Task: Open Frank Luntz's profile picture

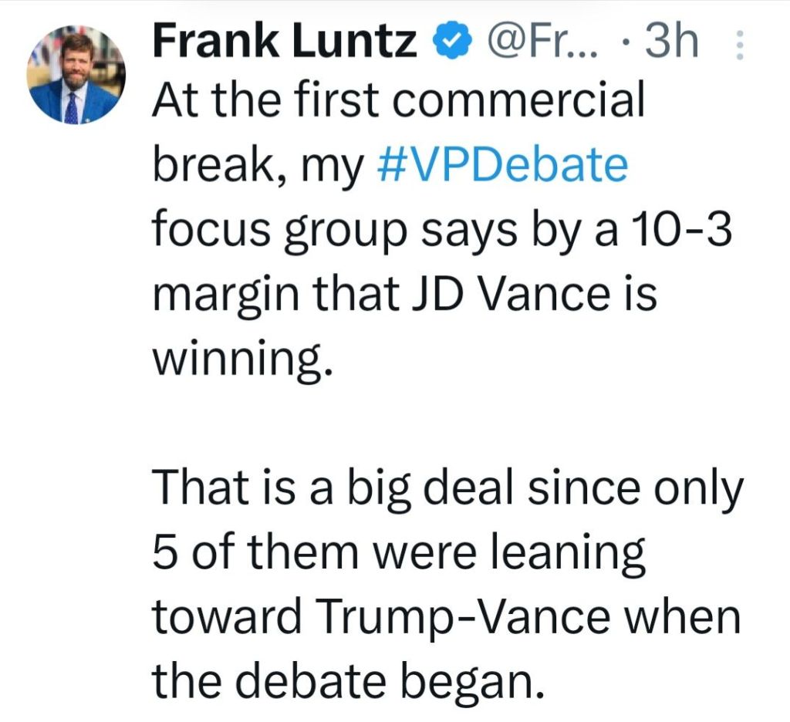Action: click(x=75, y=78)
